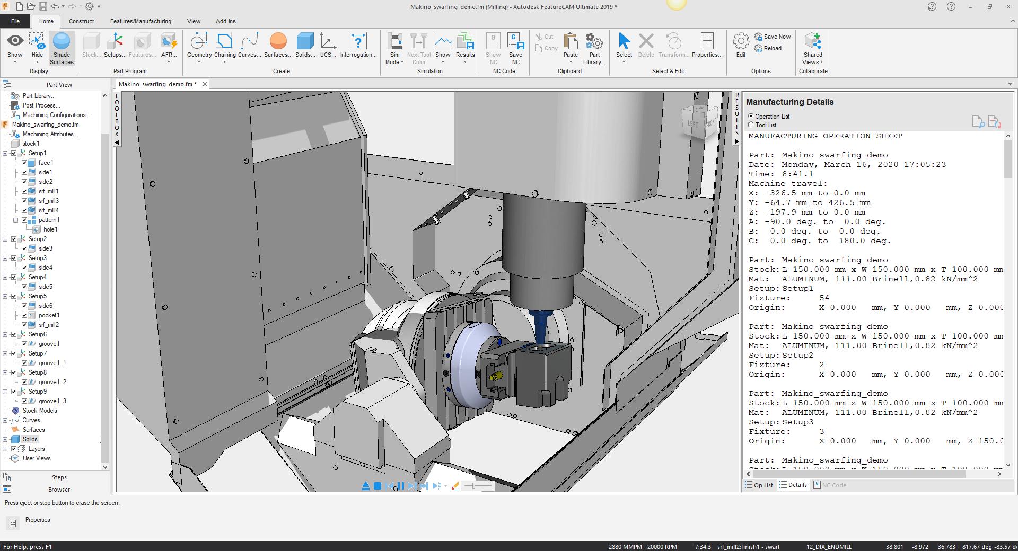The image size is (1018, 551).
Task: Click the Edit options gear
Action: click(741, 46)
